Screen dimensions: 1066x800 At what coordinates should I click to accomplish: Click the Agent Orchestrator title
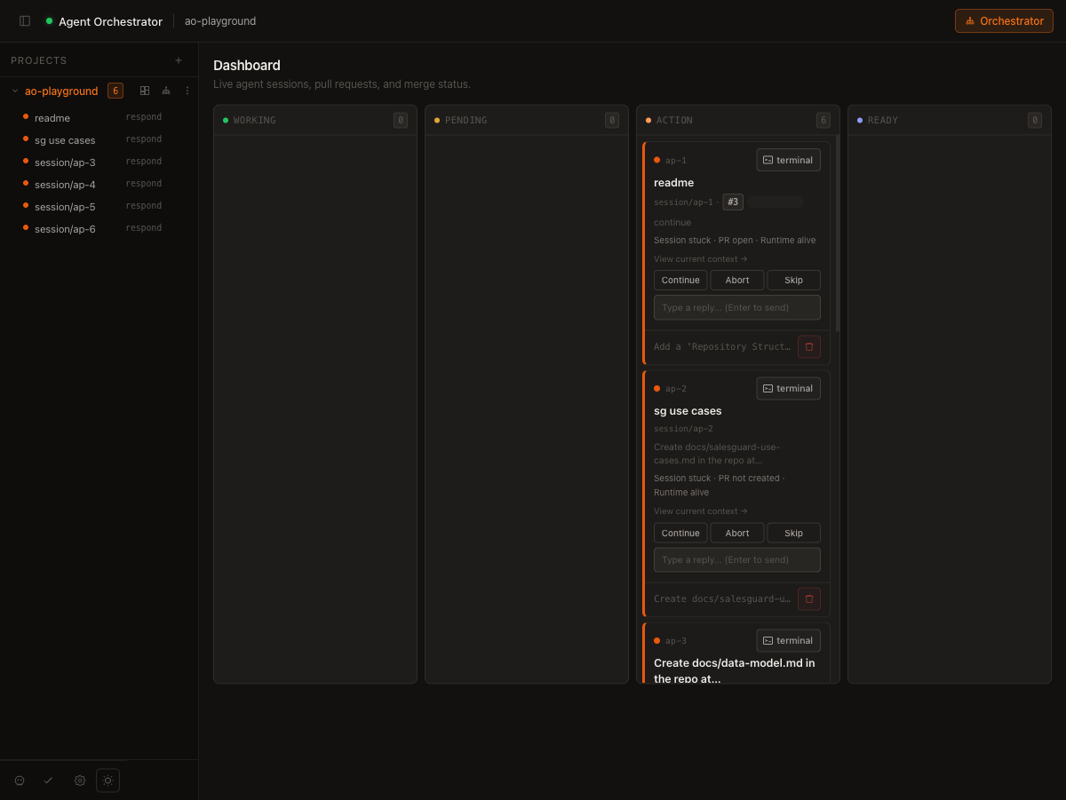coord(110,21)
